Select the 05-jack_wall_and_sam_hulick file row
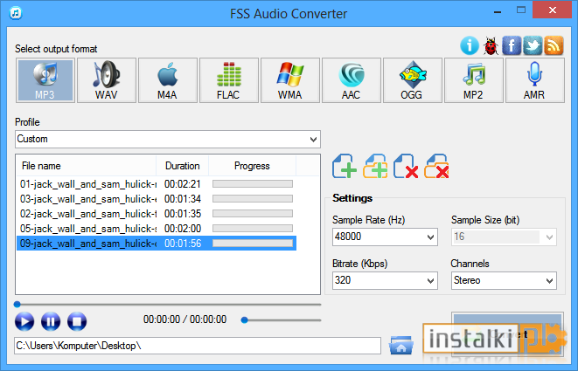 point(157,229)
